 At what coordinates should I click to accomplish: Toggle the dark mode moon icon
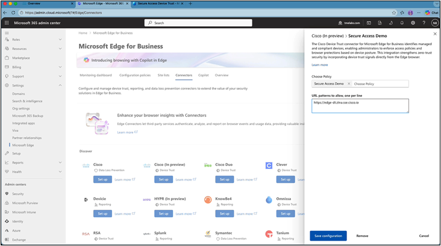391,23
